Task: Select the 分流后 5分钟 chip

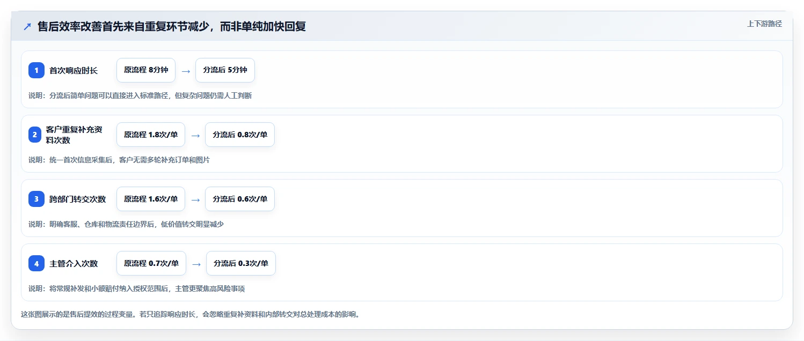Action: (225, 70)
